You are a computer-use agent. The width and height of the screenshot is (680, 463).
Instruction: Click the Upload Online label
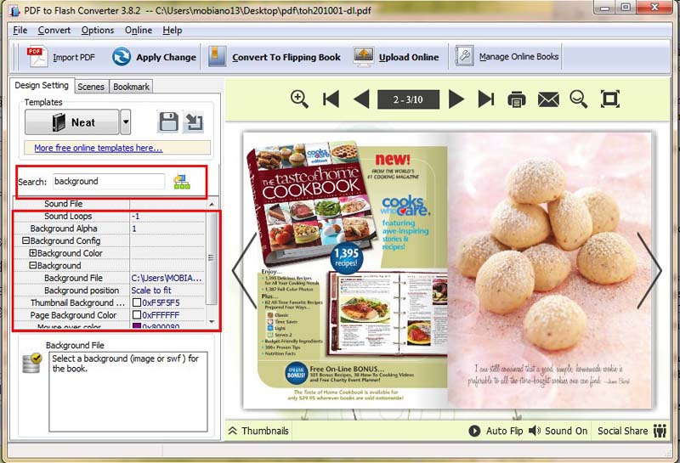(x=409, y=57)
